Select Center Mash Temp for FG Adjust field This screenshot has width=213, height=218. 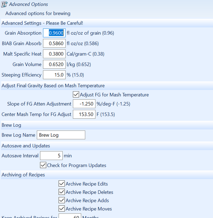point(84,114)
